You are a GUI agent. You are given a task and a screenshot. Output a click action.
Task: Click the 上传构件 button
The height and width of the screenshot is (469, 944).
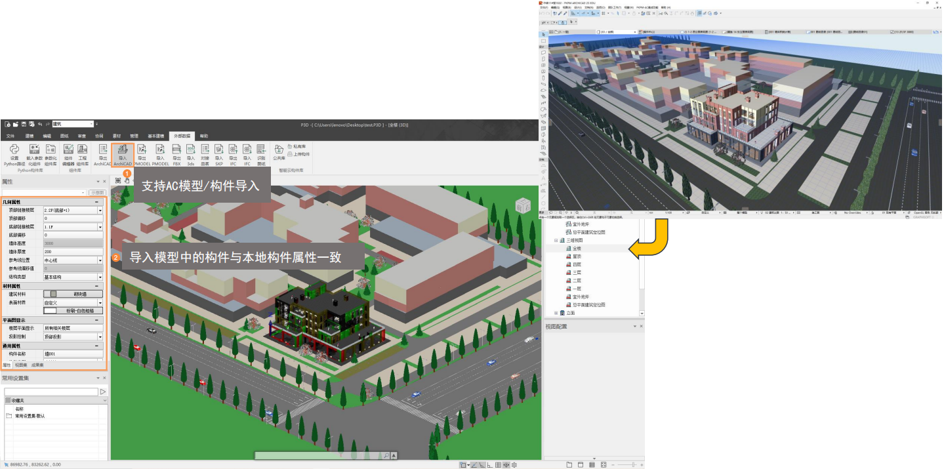pos(301,154)
